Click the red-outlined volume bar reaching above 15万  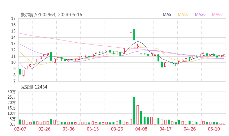(x=138, y=115)
